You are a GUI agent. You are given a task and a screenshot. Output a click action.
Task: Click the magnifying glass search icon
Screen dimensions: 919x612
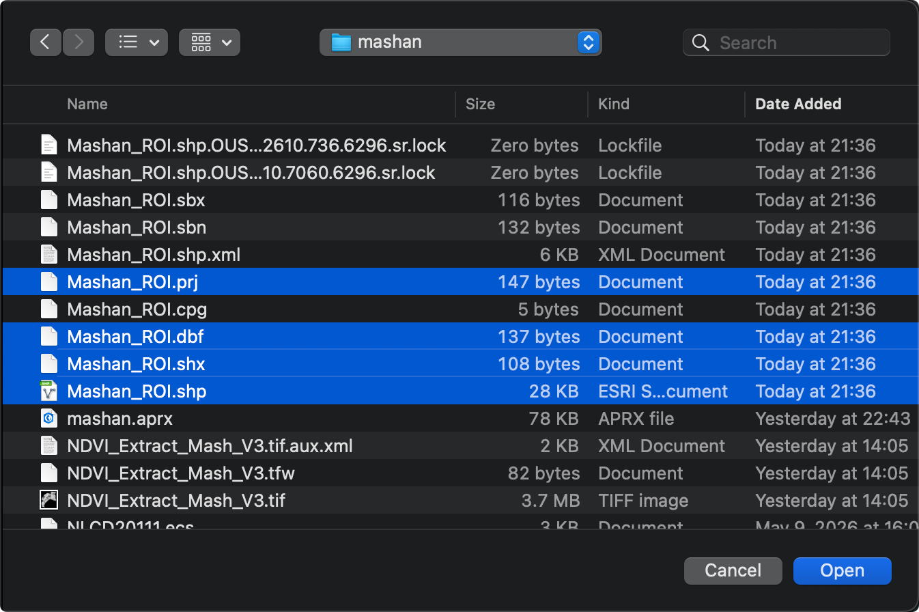pos(701,43)
